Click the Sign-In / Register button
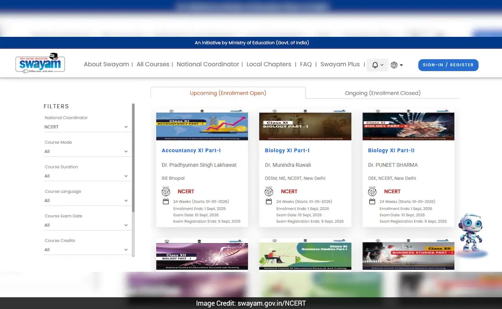Viewport: 502px width, 309px height. [448, 65]
